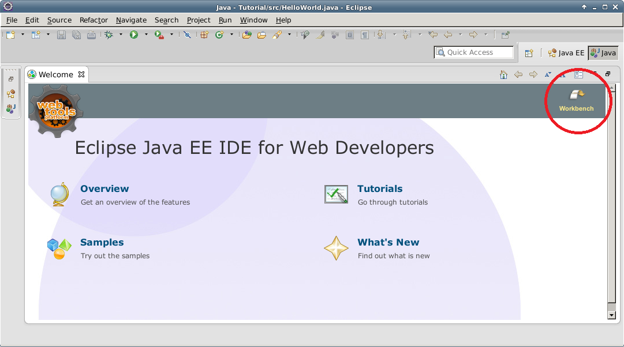Screen dimensions: 624x347
Task: Click the Run with external tools icon
Action: (x=159, y=35)
